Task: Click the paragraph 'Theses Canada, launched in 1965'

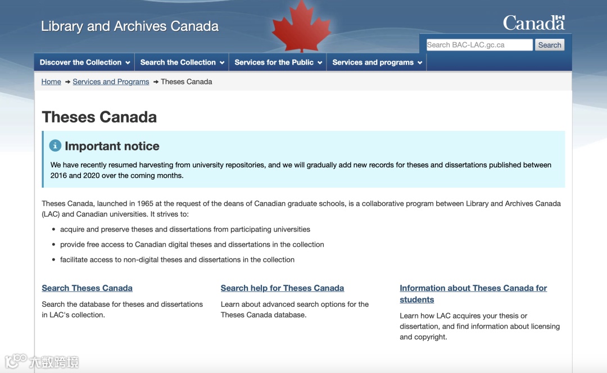Action: pos(301,208)
